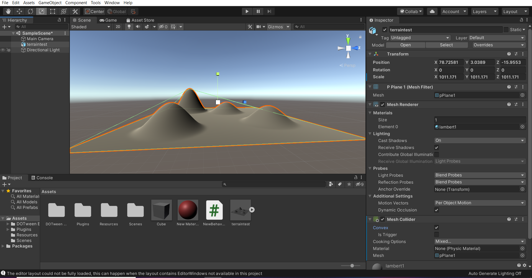Toggle scene effects icon
Image resolution: width=532 pixels, height=278 pixels.
pos(147,27)
